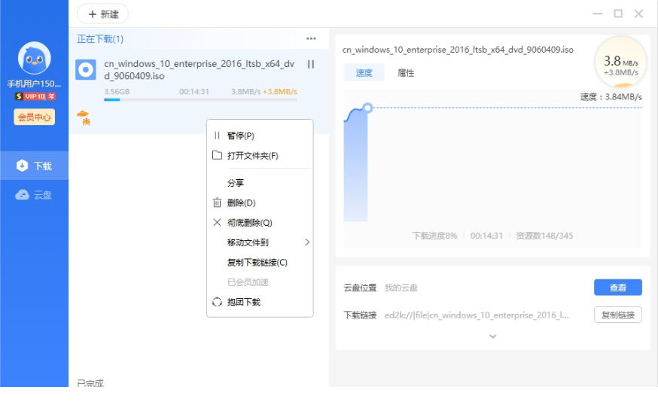Click the 新建 new task button
Image resolution: width=658 pixels, height=402 pixels.
(x=103, y=14)
